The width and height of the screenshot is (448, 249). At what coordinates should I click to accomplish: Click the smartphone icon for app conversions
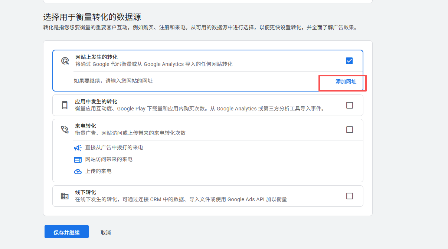pos(65,105)
